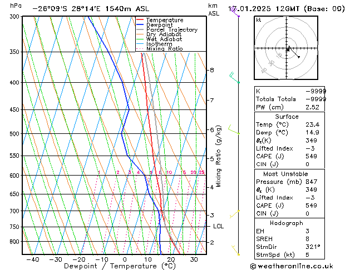Click the green wind barb at 500 hPa
The width and height of the screenshot is (350, 270).
[x=234, y=129]
